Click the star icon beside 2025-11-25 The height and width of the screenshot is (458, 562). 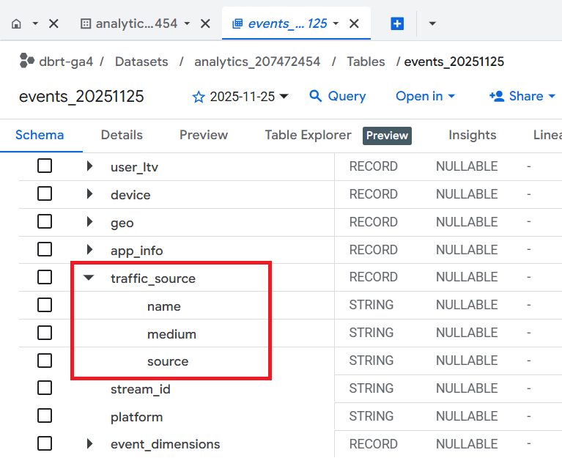click(199, 97)
